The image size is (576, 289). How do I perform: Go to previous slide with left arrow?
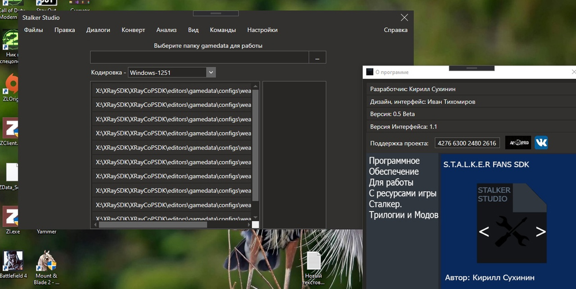point(484,232)
